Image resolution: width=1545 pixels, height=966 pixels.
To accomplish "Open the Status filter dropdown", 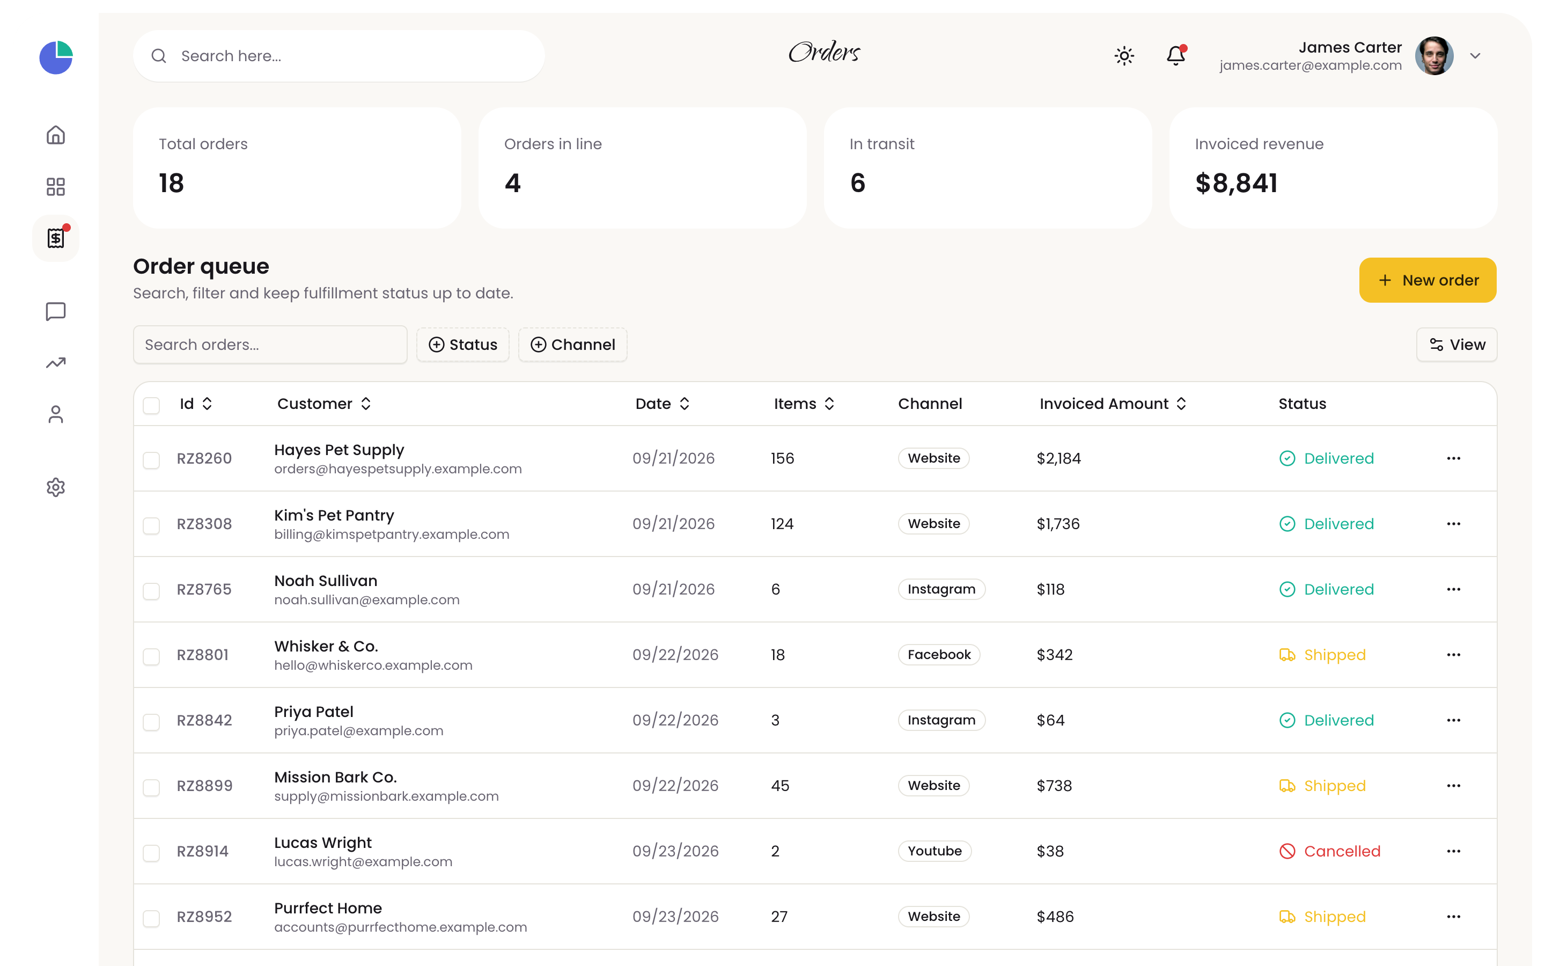I will (x=463, y=345).
